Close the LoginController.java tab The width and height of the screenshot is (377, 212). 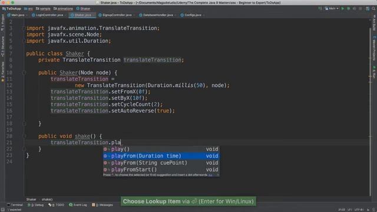pyautogui.click(x=65, y=15)
